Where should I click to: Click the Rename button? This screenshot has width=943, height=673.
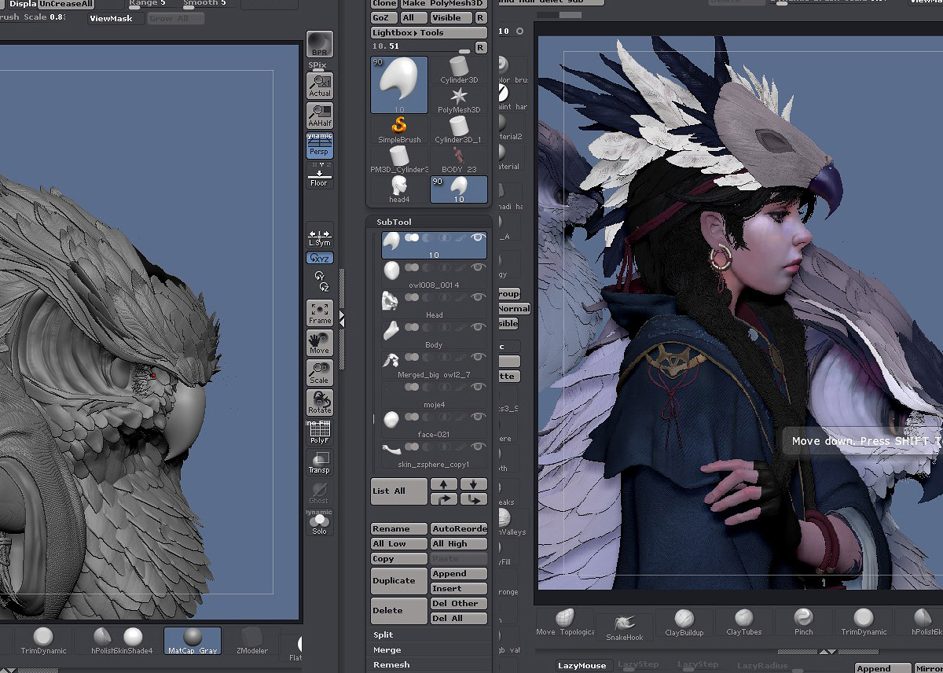coord(399,529)
